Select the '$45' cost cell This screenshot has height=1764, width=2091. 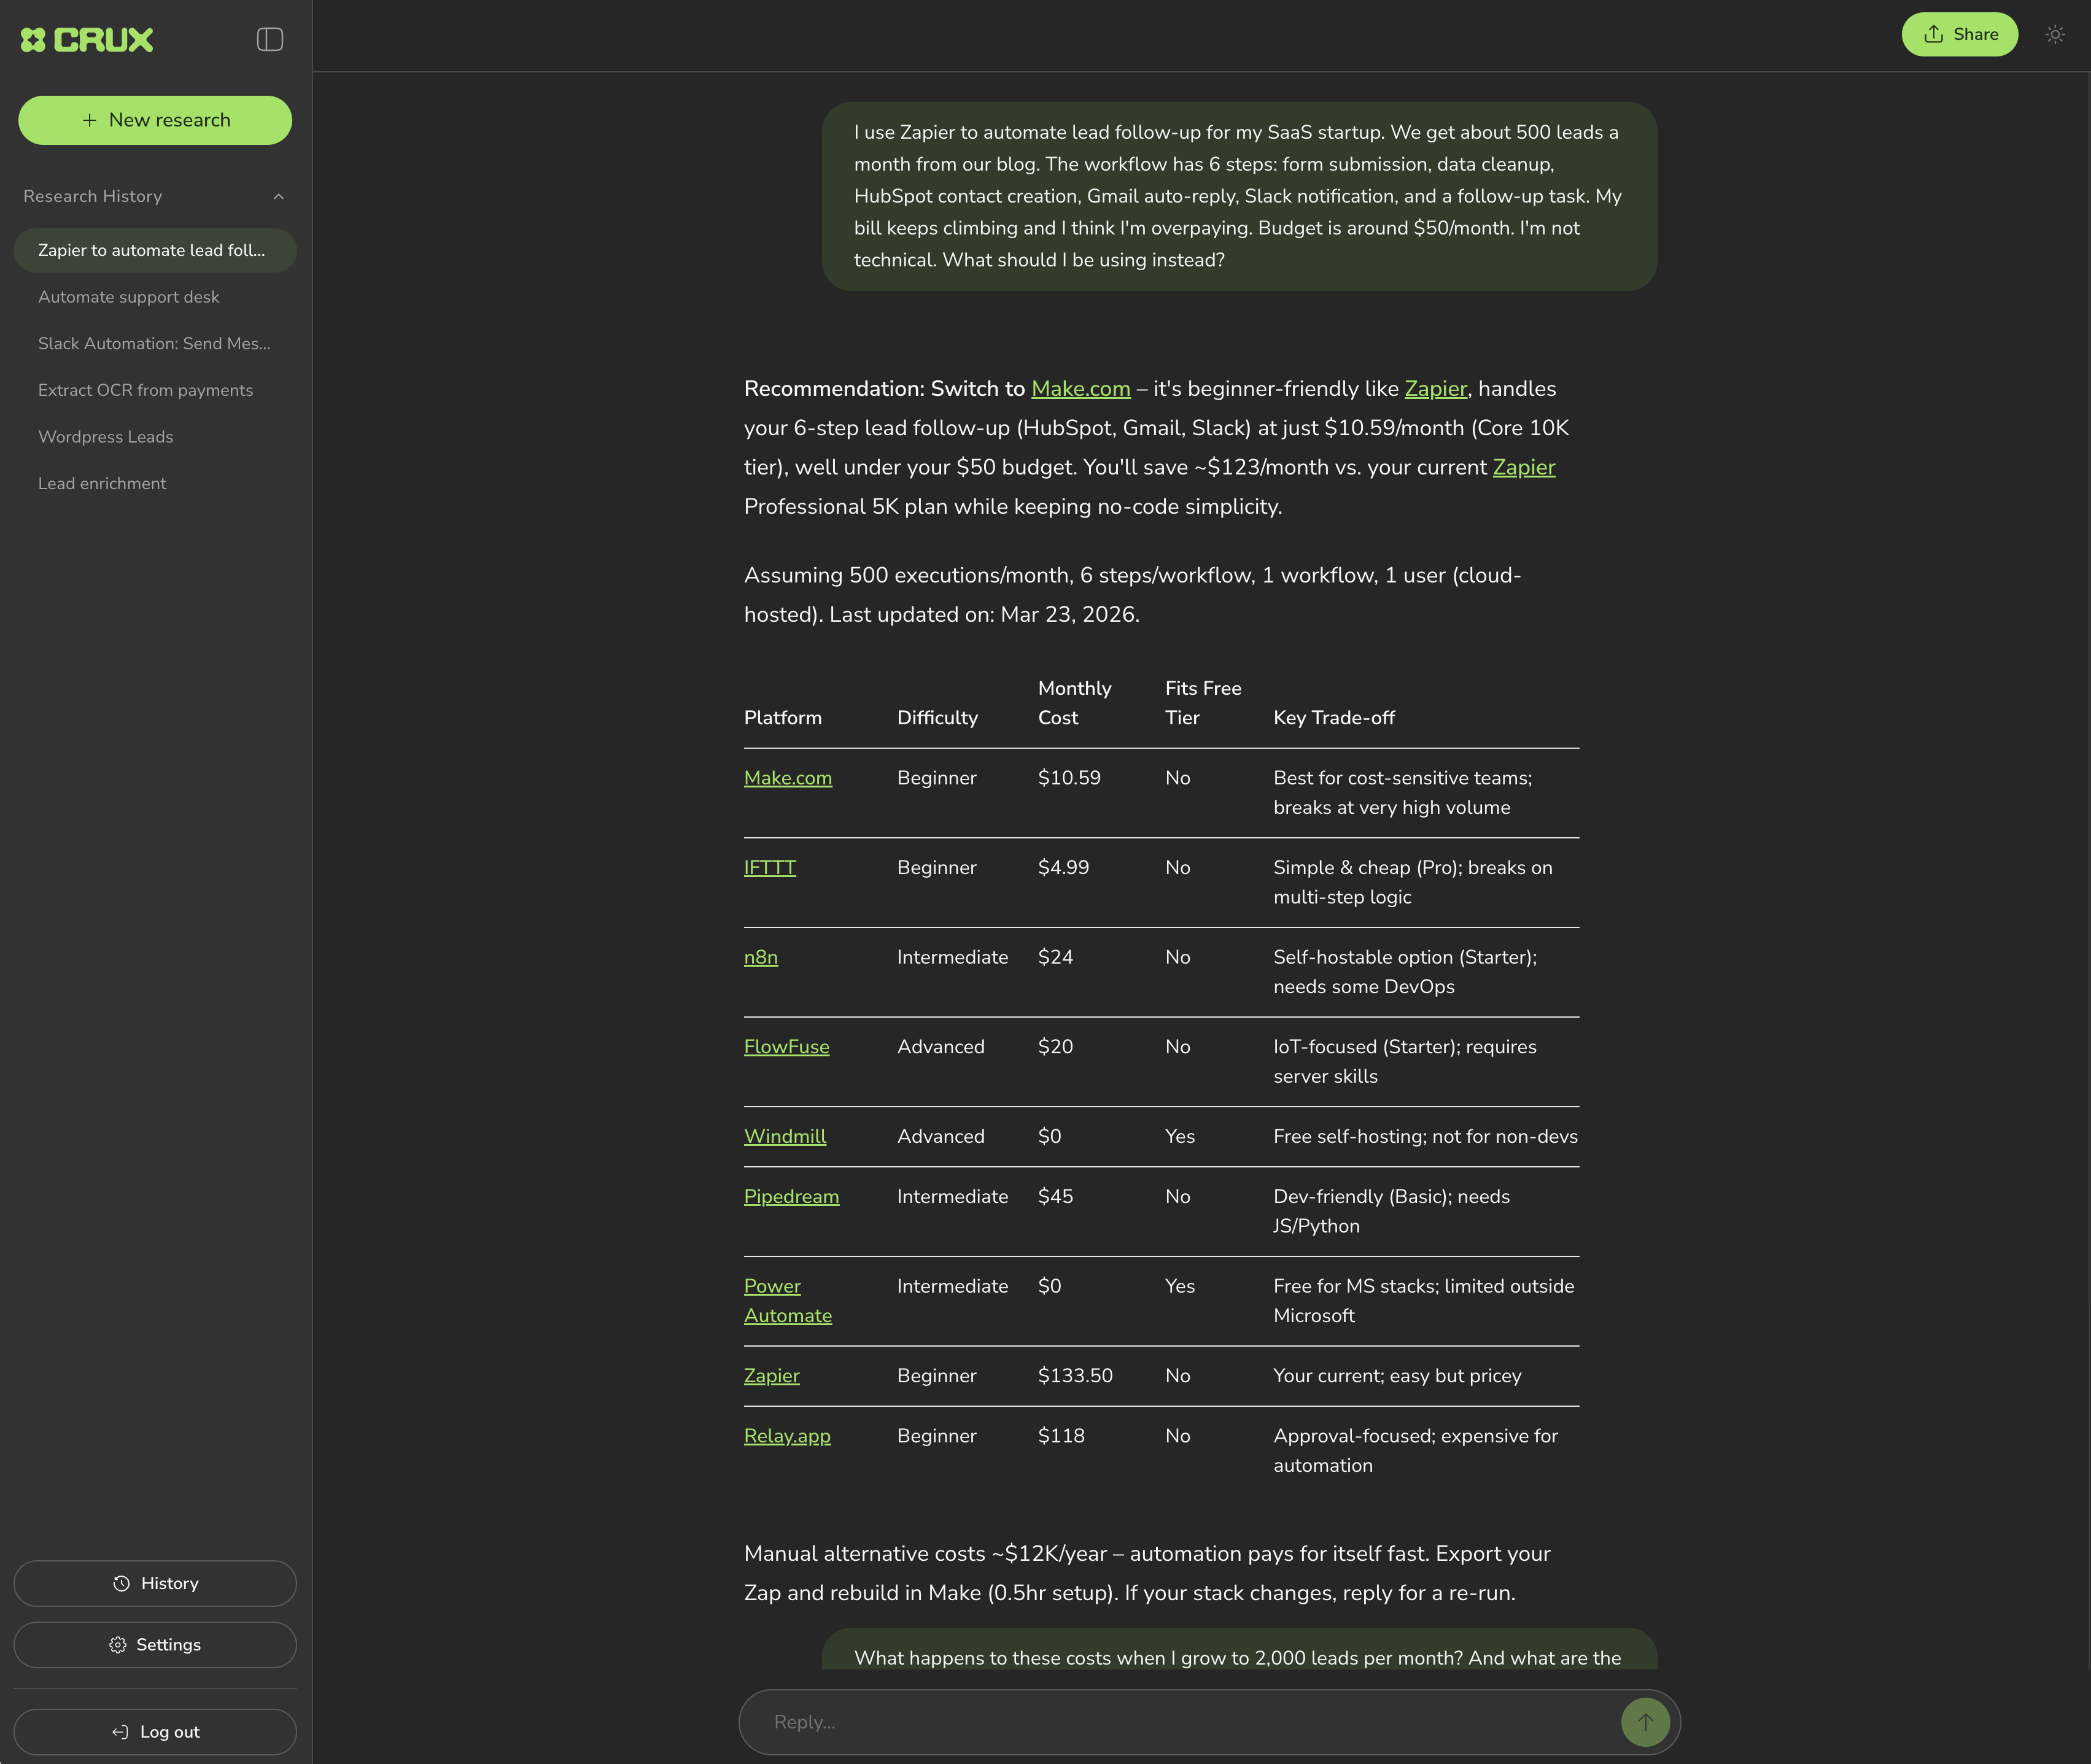coord(1055,1197)
